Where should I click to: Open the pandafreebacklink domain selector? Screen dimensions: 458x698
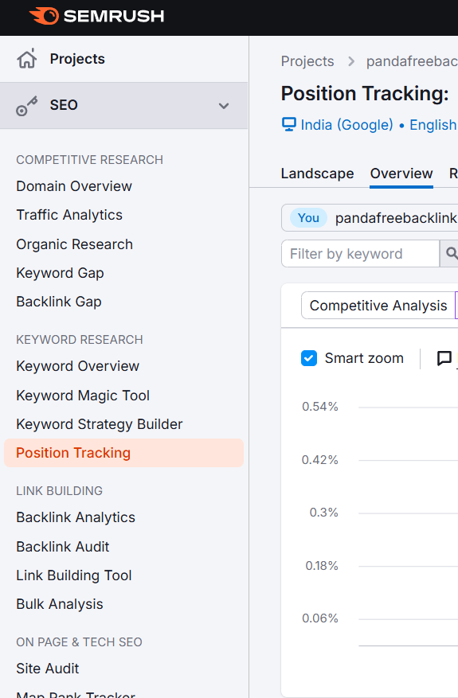(370, 218)
